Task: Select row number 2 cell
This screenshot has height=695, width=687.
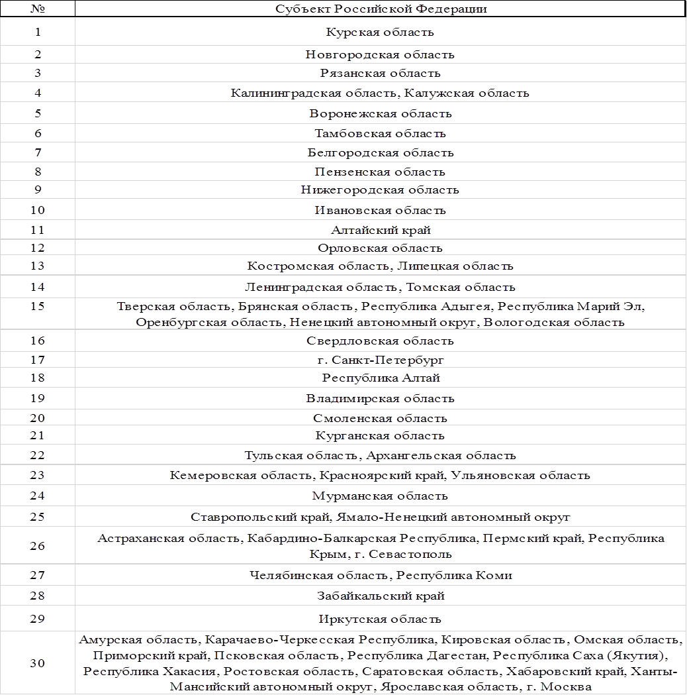Action: point(38,54)
